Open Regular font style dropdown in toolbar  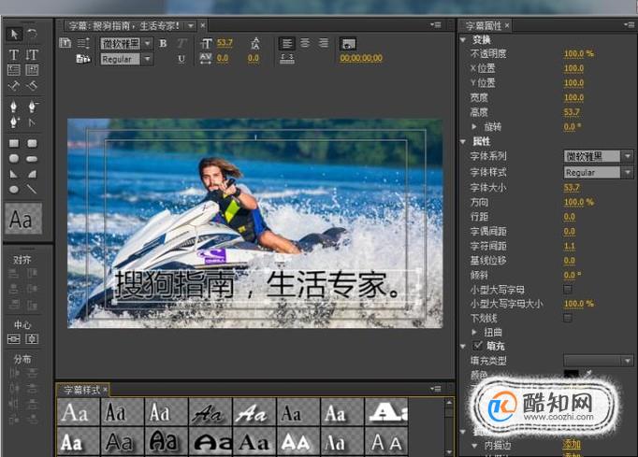[x=147, y=59]
